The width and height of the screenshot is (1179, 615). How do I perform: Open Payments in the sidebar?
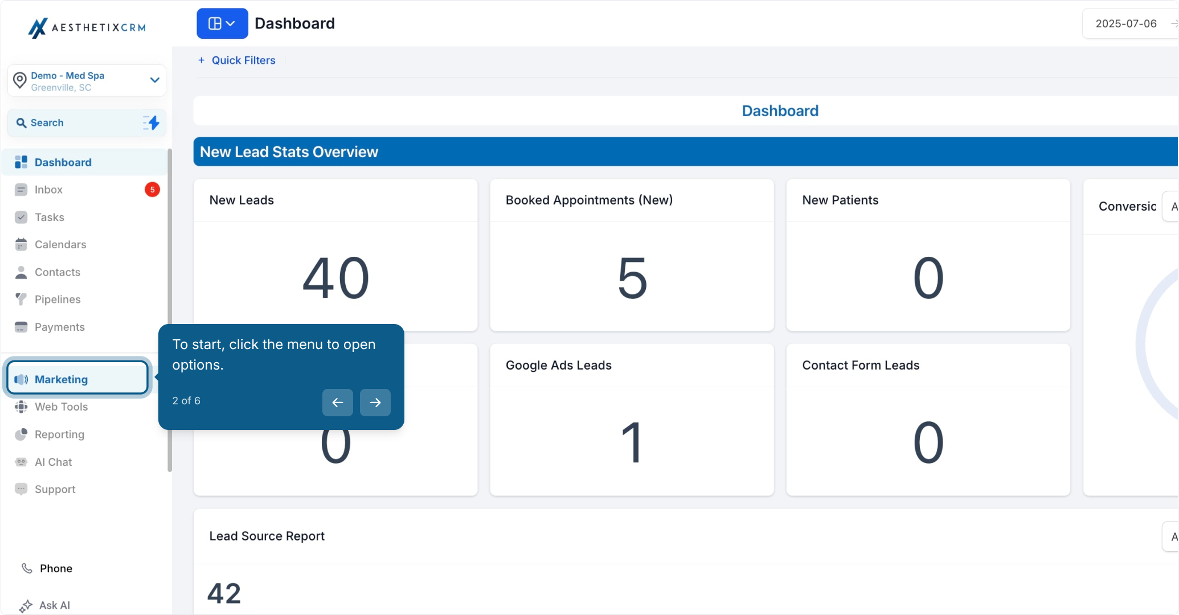pyautogui.click(x=84, y=327)
